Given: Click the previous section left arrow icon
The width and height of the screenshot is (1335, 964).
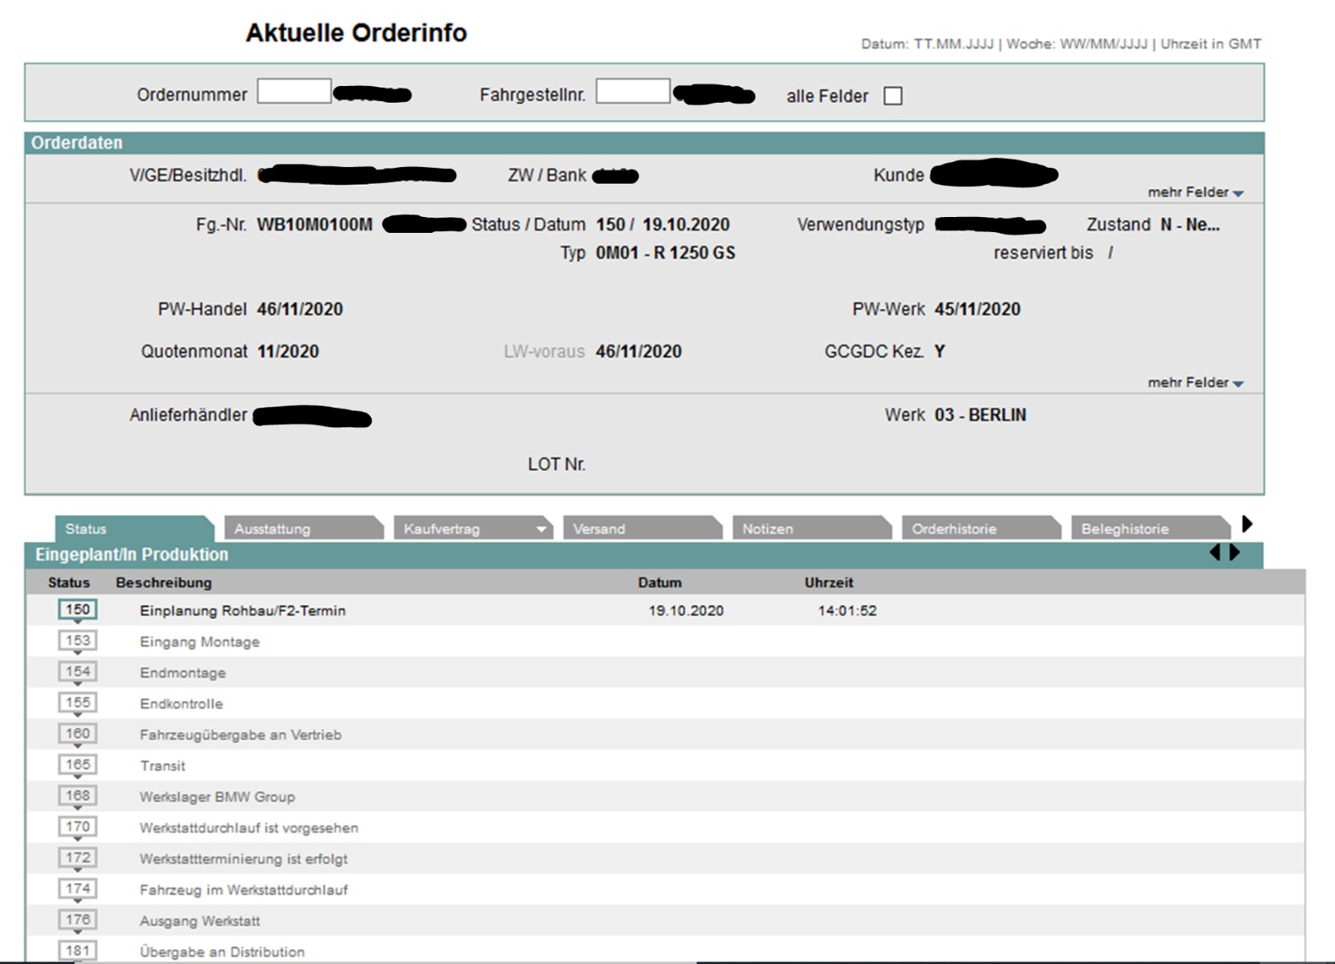Looking at the screenshot, I should point(1215,553).
